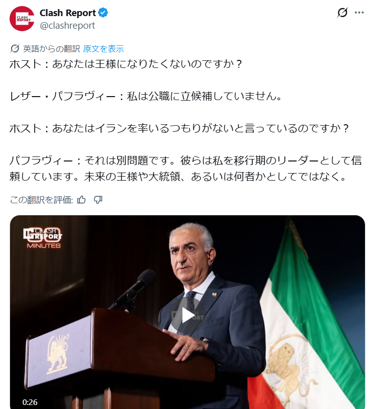Open the more options ellipsis menu
Viewport: 372px width, 409px height.
coord(359,12)
